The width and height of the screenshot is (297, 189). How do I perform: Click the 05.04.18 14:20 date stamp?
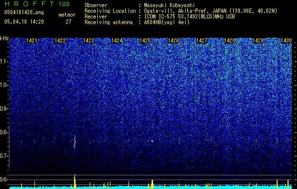tap(24, 22)
